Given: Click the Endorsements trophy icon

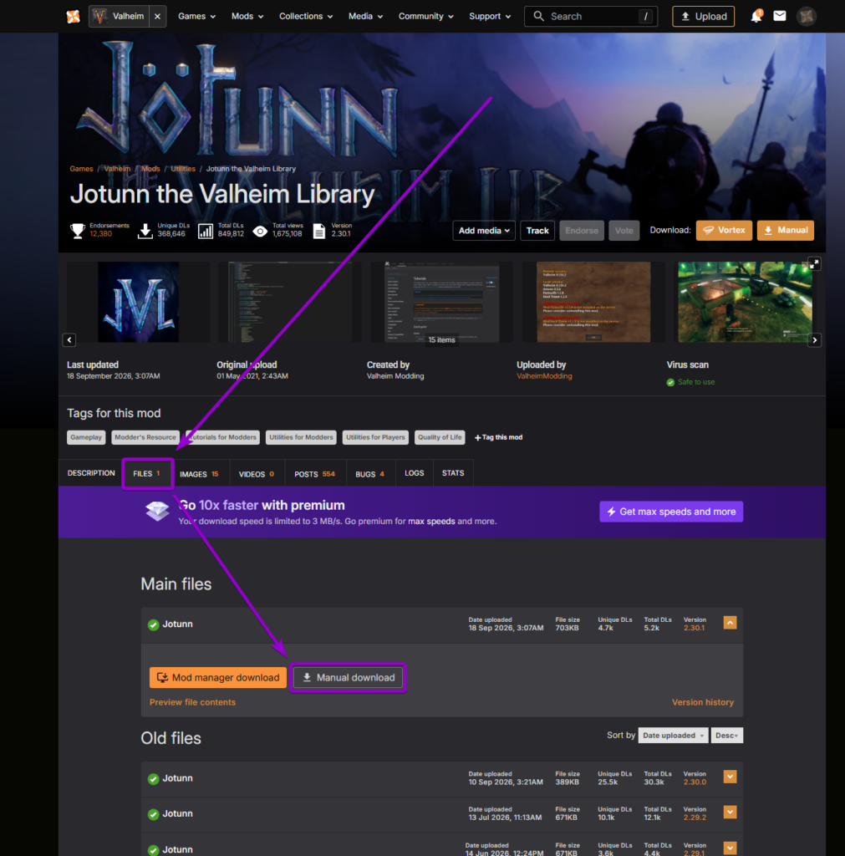Looking at the screenshot, I should [78, 231].
